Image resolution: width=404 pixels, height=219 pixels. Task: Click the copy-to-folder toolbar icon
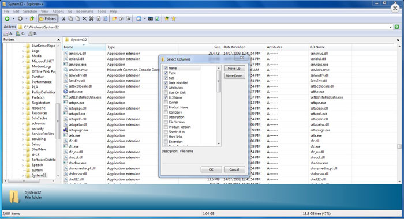click(x=121, y=18)
